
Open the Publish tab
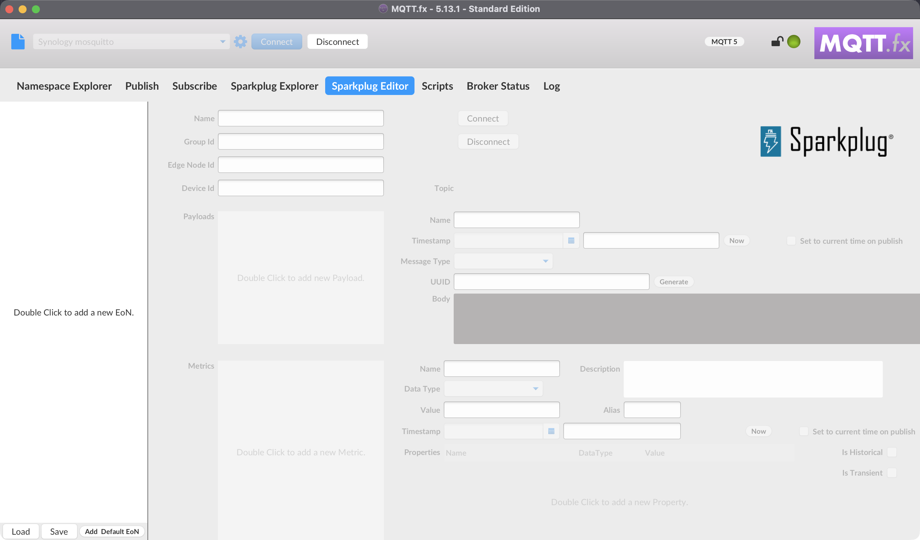(x=142, y=86)
